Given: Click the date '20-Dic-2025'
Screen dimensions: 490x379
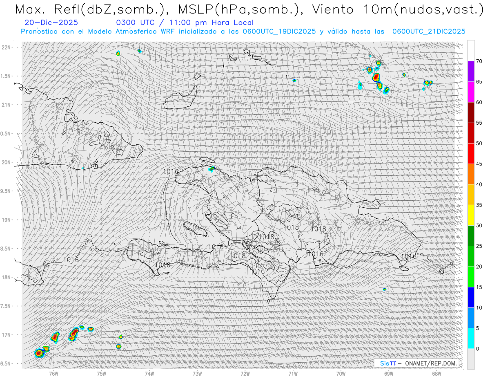Looking at the screenshot, I should point(51,23).
